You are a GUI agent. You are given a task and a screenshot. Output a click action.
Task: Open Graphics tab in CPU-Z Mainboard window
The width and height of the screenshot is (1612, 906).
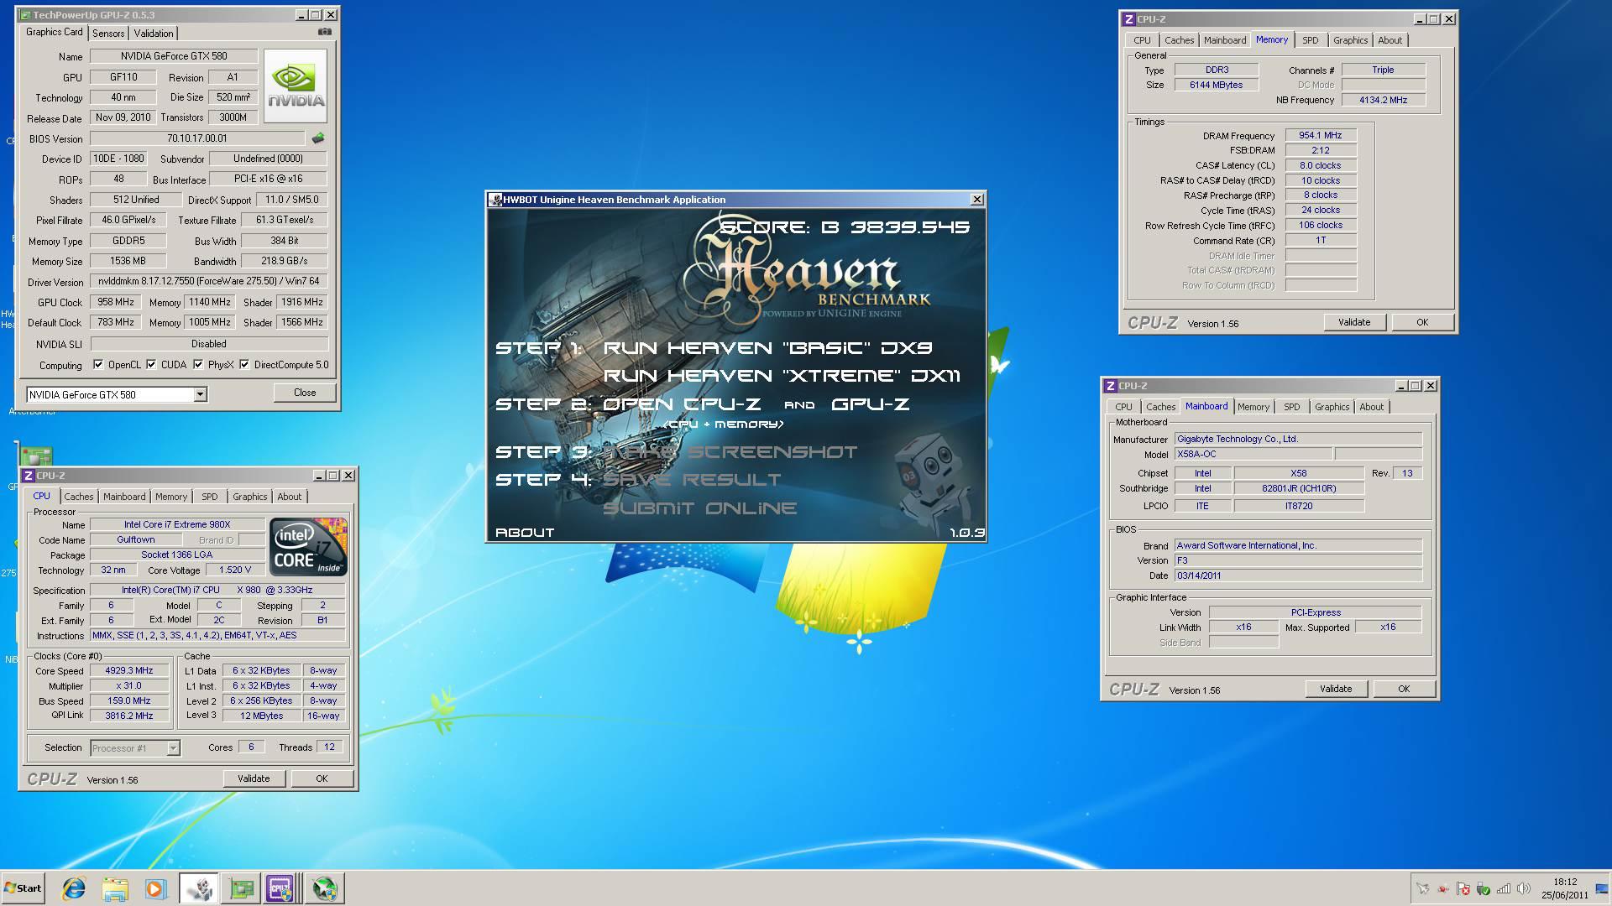click(x=1332, y=407)
